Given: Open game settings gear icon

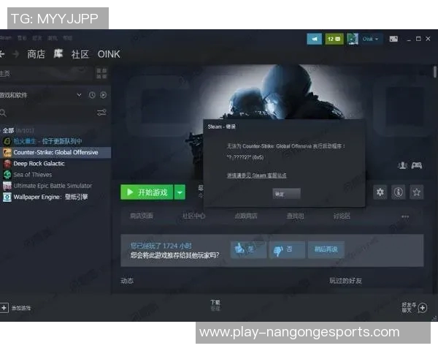Looking at the screenshot, I should click(380, 192).
